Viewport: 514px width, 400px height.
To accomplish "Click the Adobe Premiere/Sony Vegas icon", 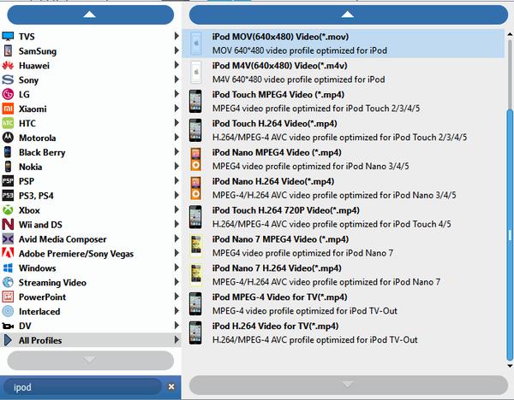I will [8, 253].
